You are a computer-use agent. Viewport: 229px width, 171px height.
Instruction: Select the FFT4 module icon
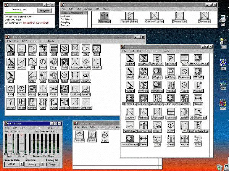coord(198,140)
